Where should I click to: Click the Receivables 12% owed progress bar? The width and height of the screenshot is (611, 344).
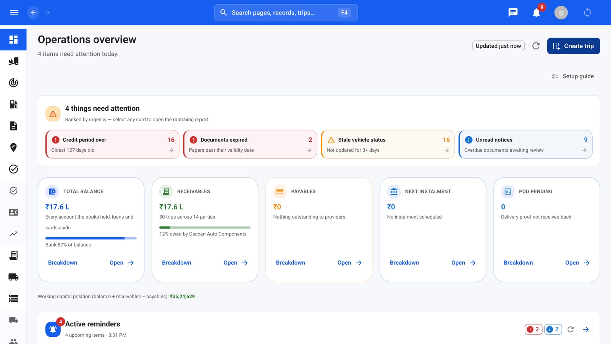[205, 227]
